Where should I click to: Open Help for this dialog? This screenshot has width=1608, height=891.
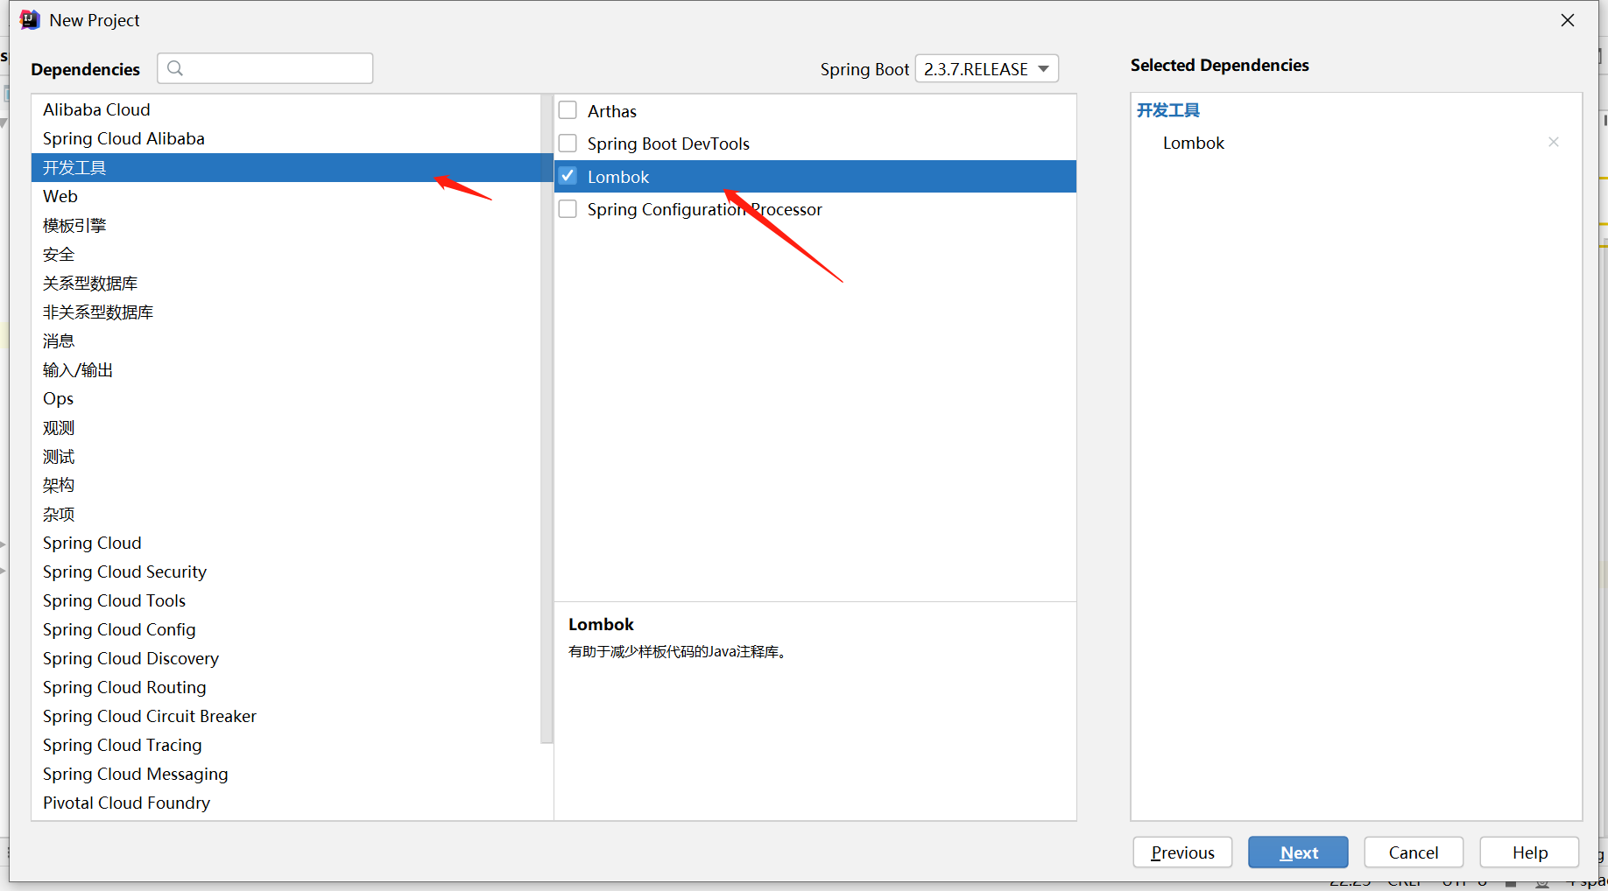coord(1529,852)
